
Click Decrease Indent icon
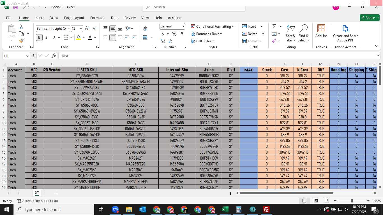(127, 38)
